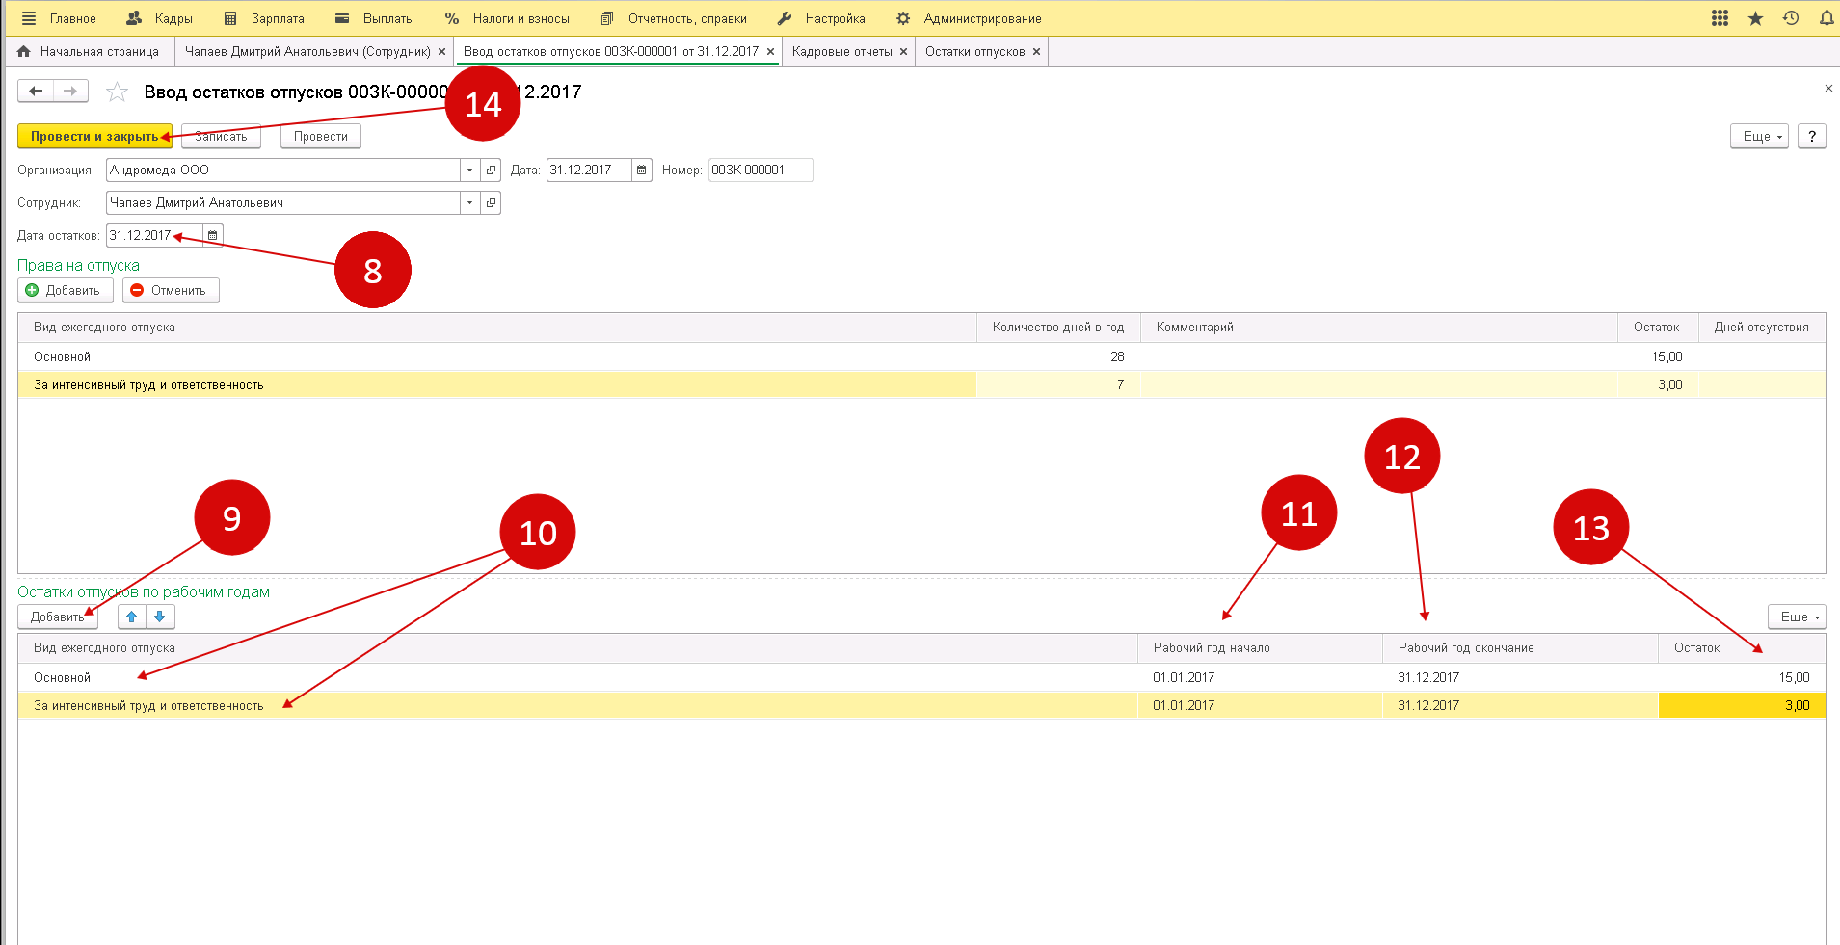Screen dimensions: 1840x945
Task: Select За интенсивный труд row in lower table
Action: [921, 706]
